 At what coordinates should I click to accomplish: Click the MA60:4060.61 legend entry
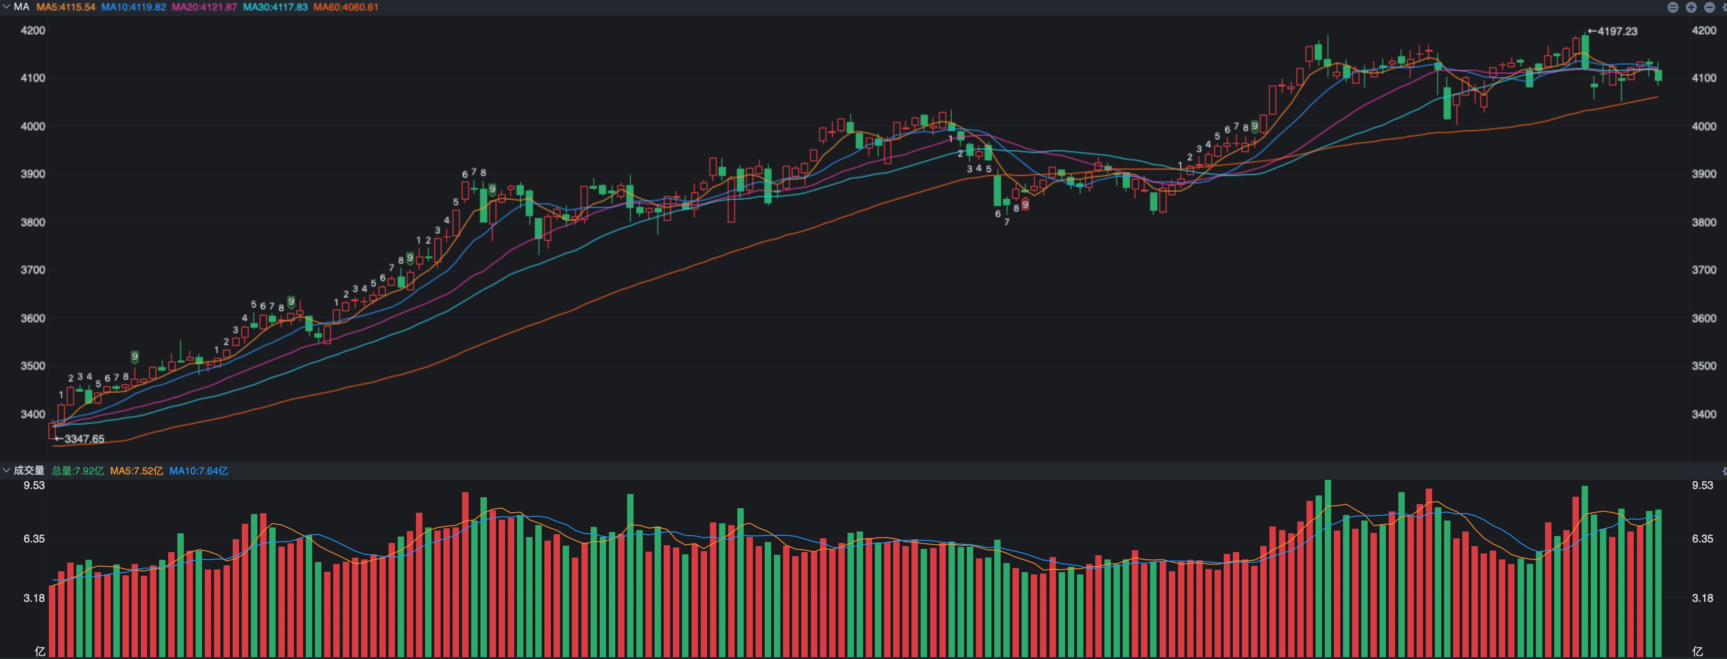[346, 7]
